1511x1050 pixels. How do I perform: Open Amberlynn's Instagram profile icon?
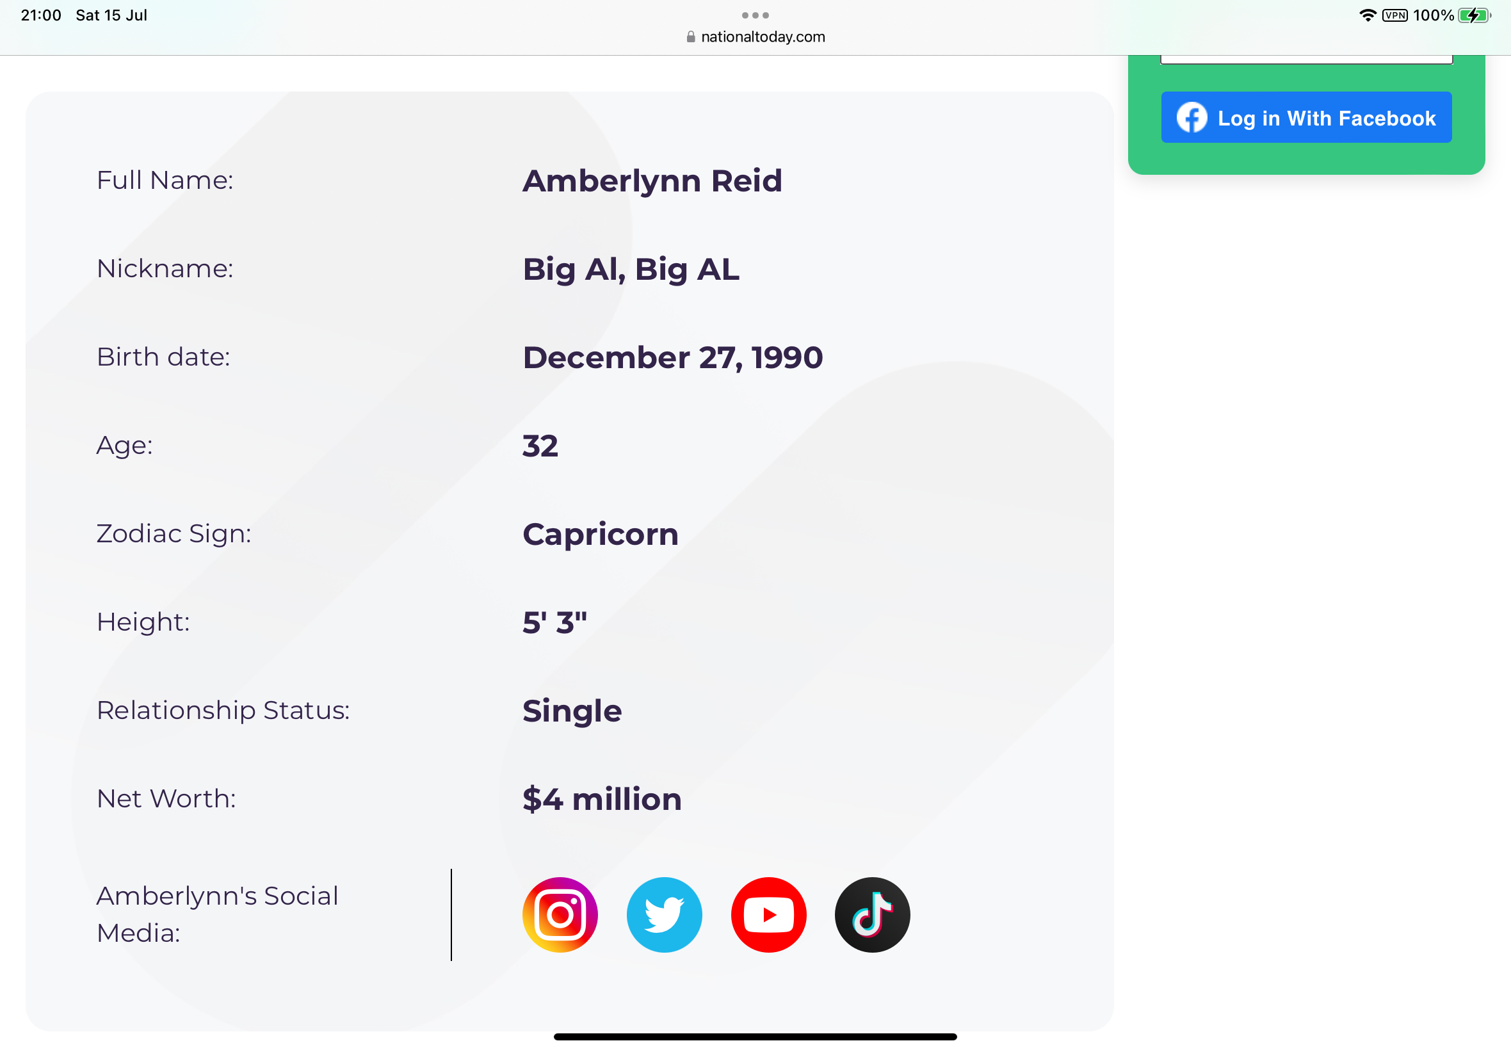click(560, 914)
